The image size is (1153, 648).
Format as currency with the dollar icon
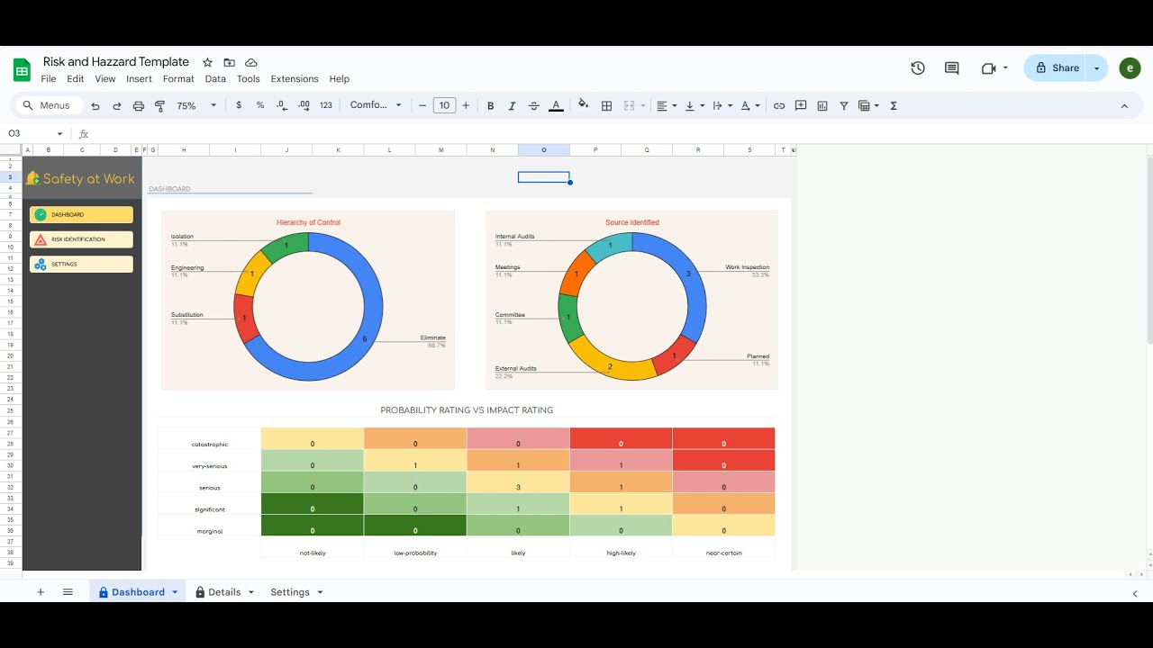[239, 105]
